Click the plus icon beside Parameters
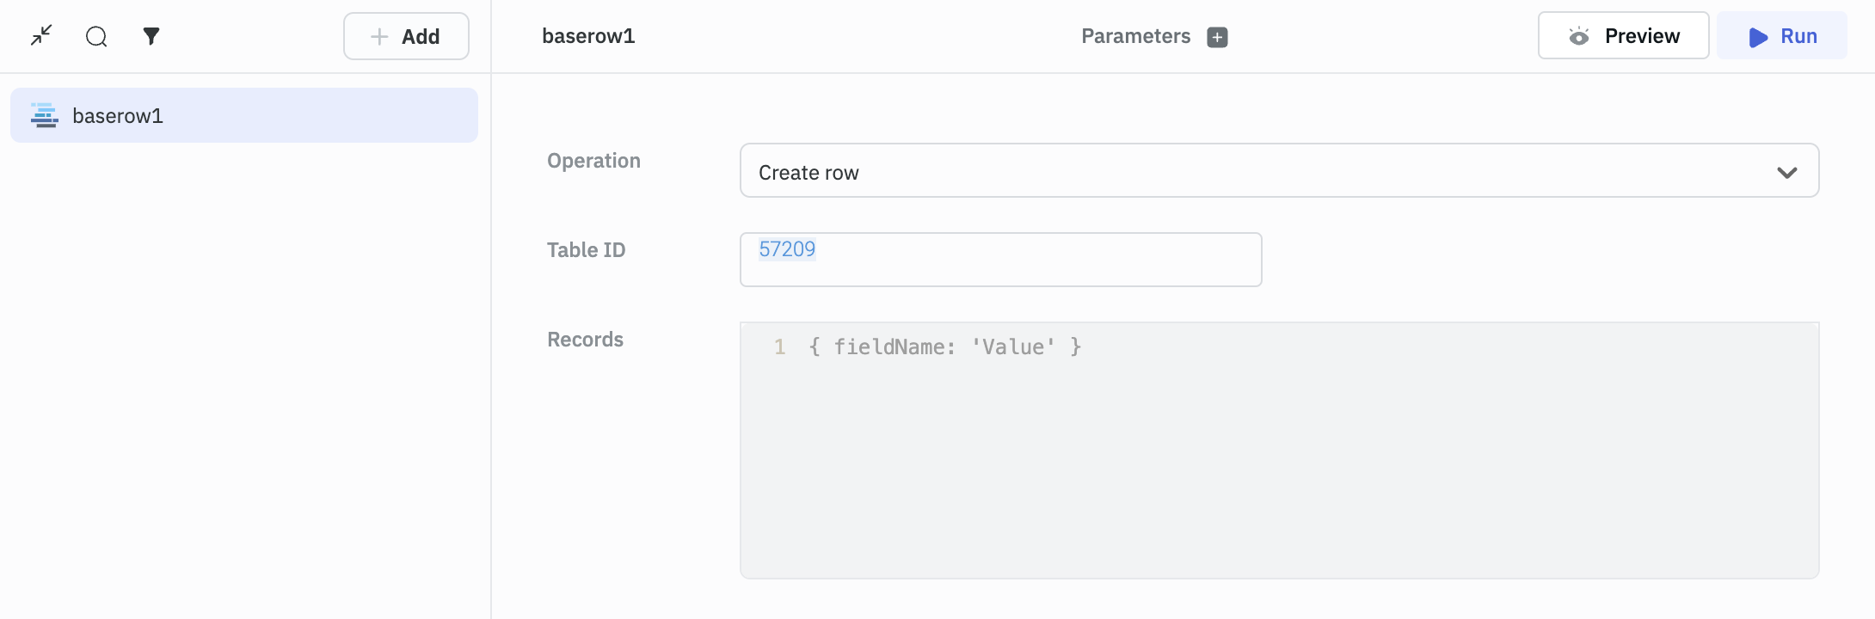The image size is (1875, 619). [1217, 37]
